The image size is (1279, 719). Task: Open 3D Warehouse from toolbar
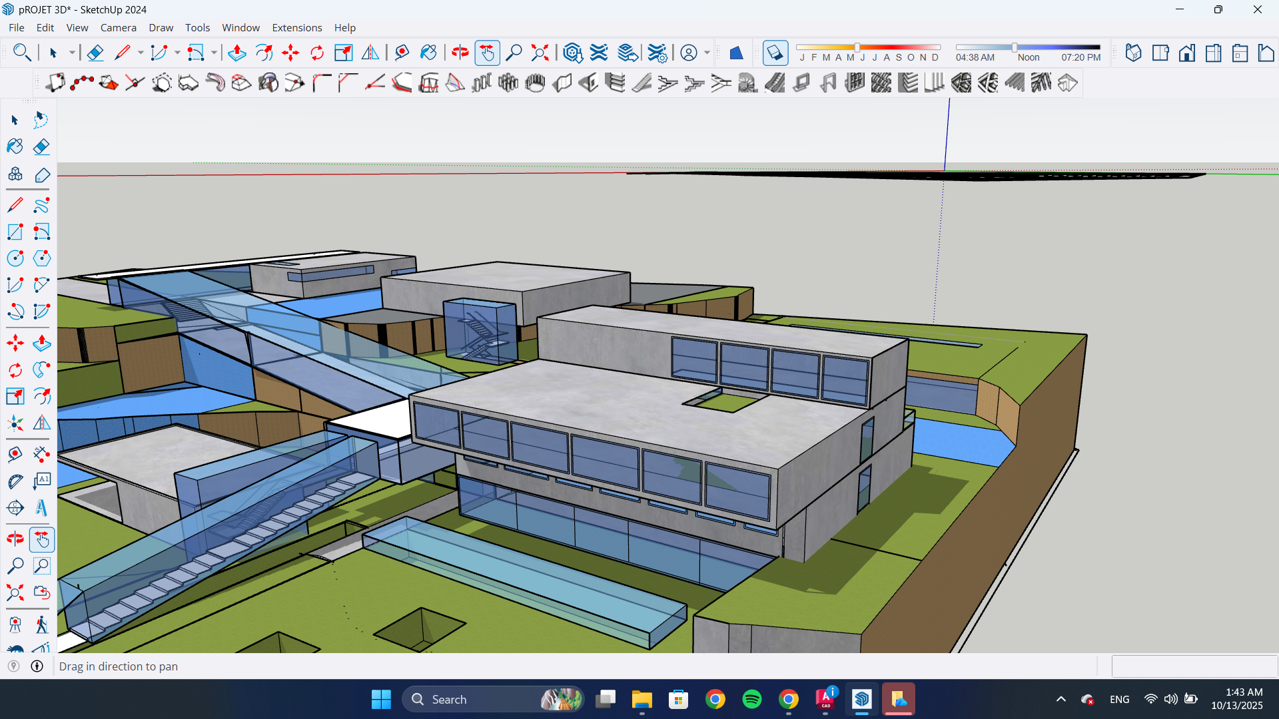(x=572, y=53)
